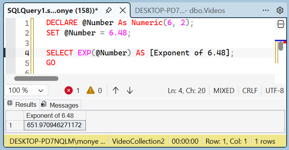Click the Row: 1, Col: 1 status

(226, 141)
